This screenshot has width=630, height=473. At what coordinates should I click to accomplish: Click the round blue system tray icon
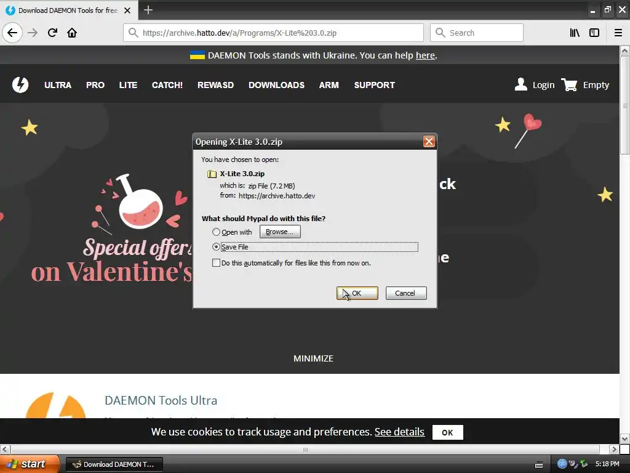562,464
